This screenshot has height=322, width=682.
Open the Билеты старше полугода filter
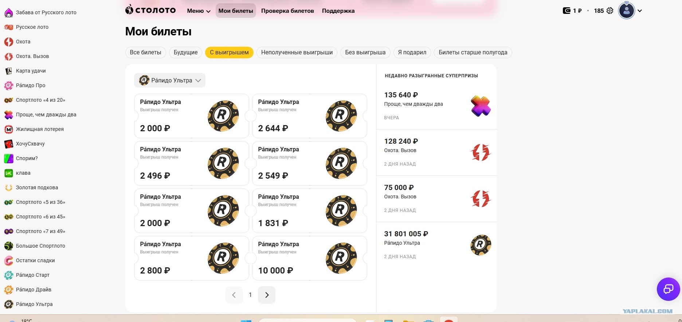point(473,53)
